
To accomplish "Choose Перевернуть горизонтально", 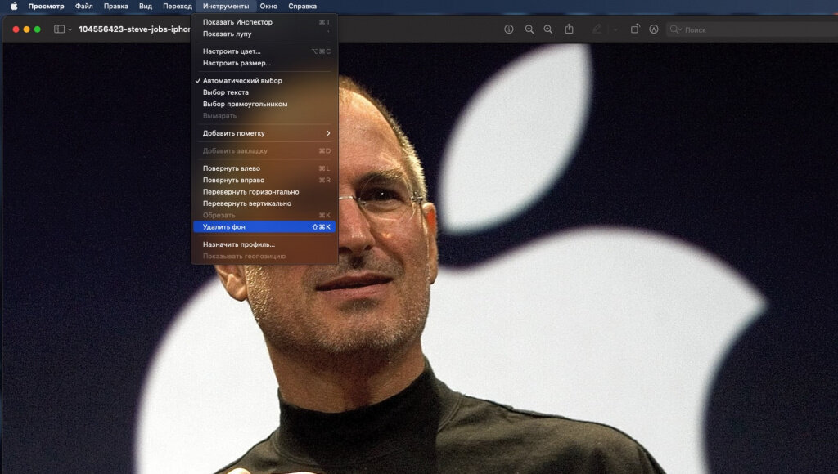I will coord(264,191).
